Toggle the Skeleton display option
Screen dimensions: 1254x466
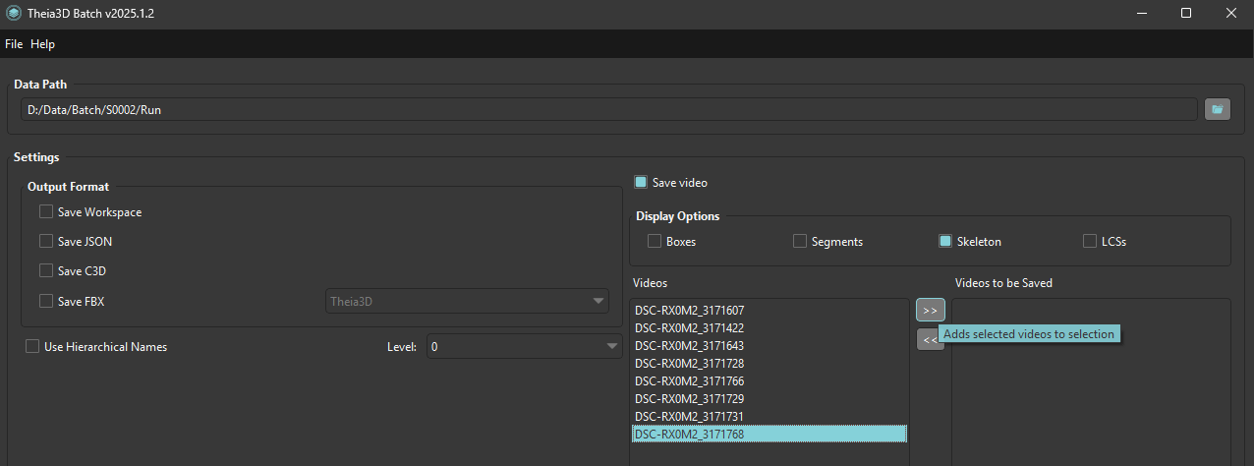click(x=945, y=241)
